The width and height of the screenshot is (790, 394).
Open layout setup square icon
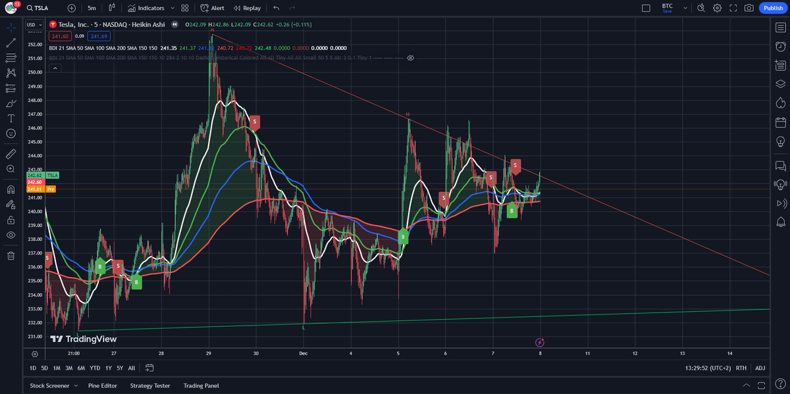(x=646, y=8)
